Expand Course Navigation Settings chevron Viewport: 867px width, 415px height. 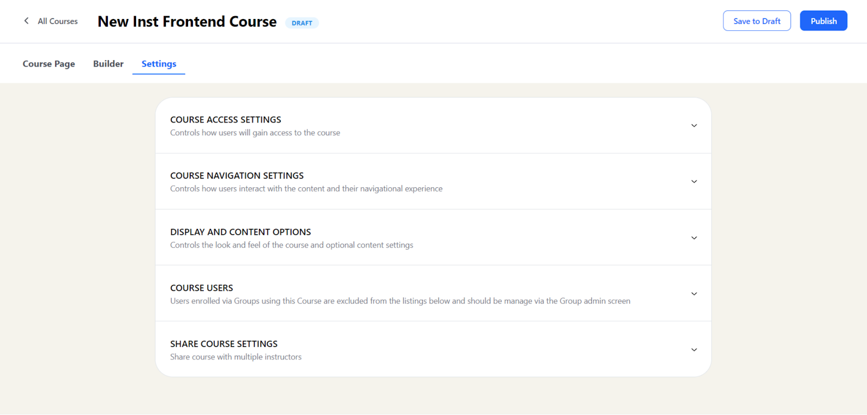tap(694, 181)
